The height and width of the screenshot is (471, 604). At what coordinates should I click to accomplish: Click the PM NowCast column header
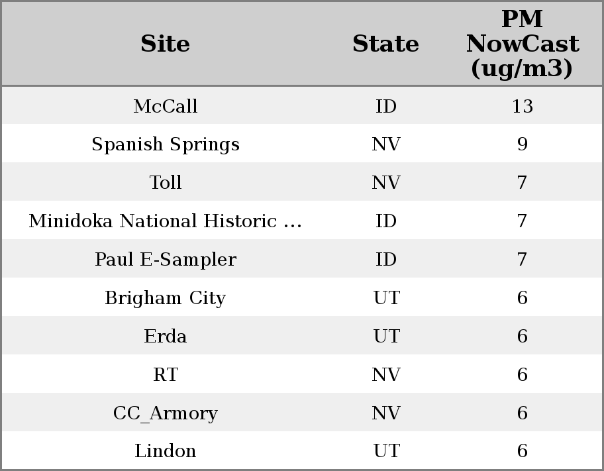[x=522, y=44]
